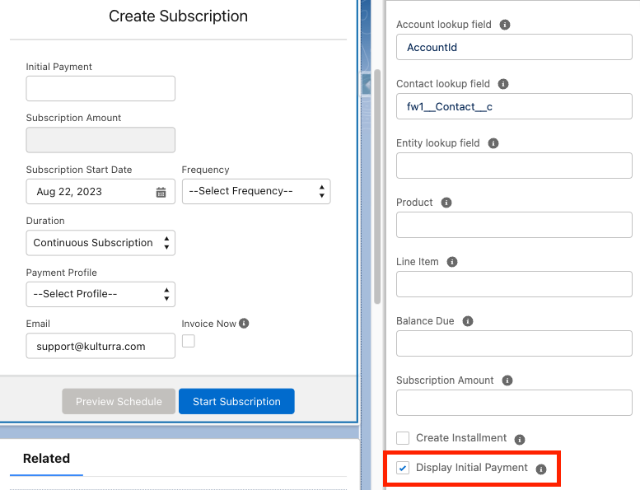The height and width of the screenshot is (490, 640).
Task: Click the Preview Schedule button
Action: click(119, 401)
